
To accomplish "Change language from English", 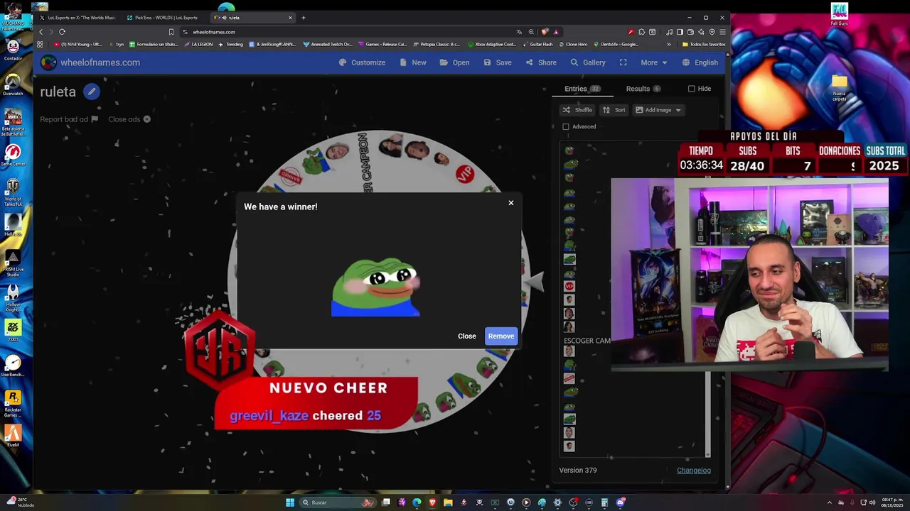I will (700, 62).
